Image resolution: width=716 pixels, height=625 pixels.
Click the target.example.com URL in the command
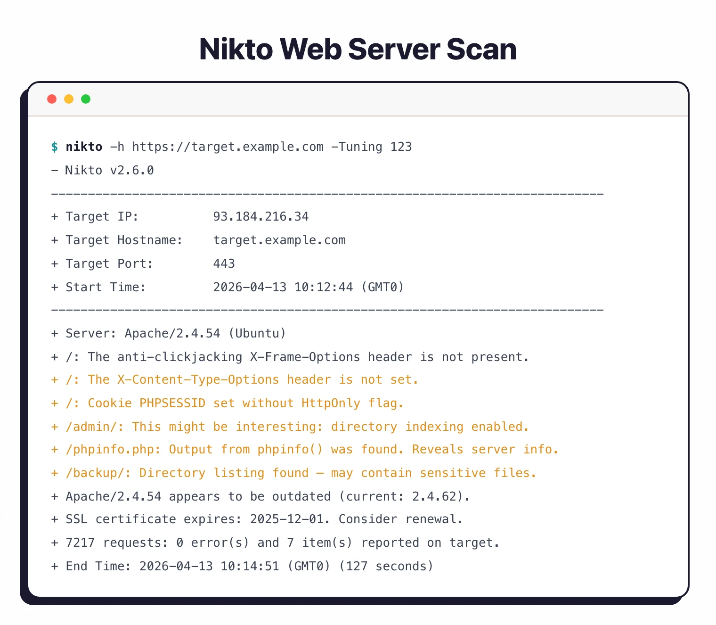point(228,147)
